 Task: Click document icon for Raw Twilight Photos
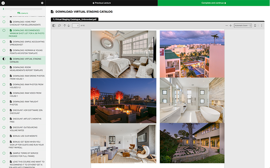[11, 101]
